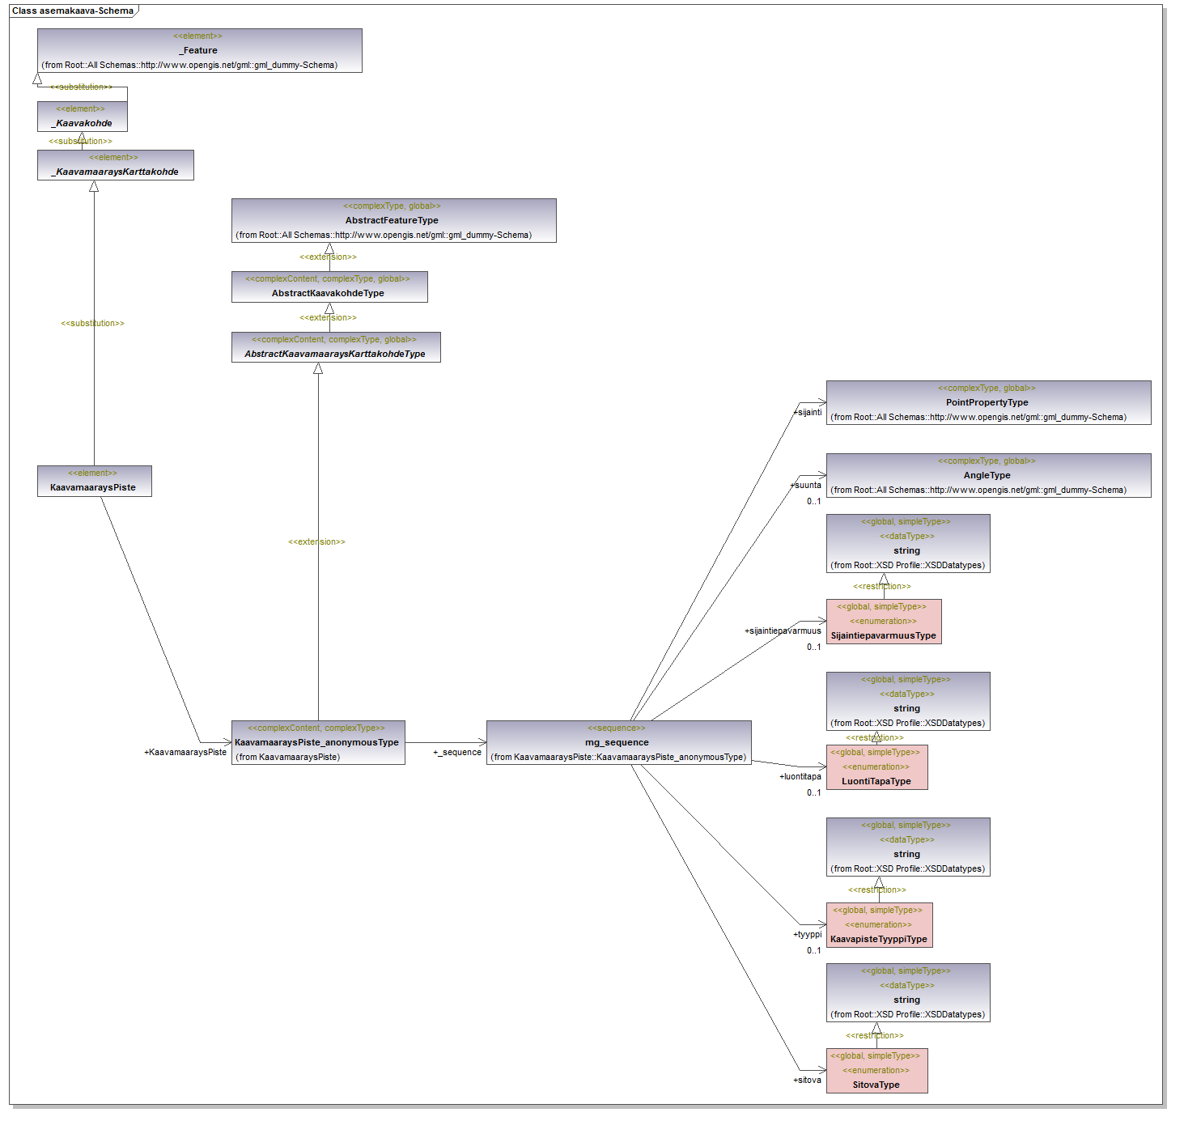Click the AbstractKaavakohdeType class box
This screenshot has width=1184, height=1121.
329,287
